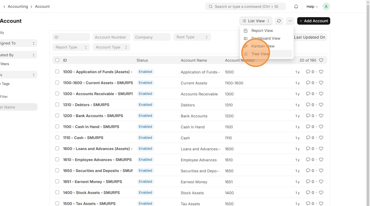Like the 1100-1600 - Current Assets row
The width and height of the screenshot is (370, 206).
tap(321, 83)
